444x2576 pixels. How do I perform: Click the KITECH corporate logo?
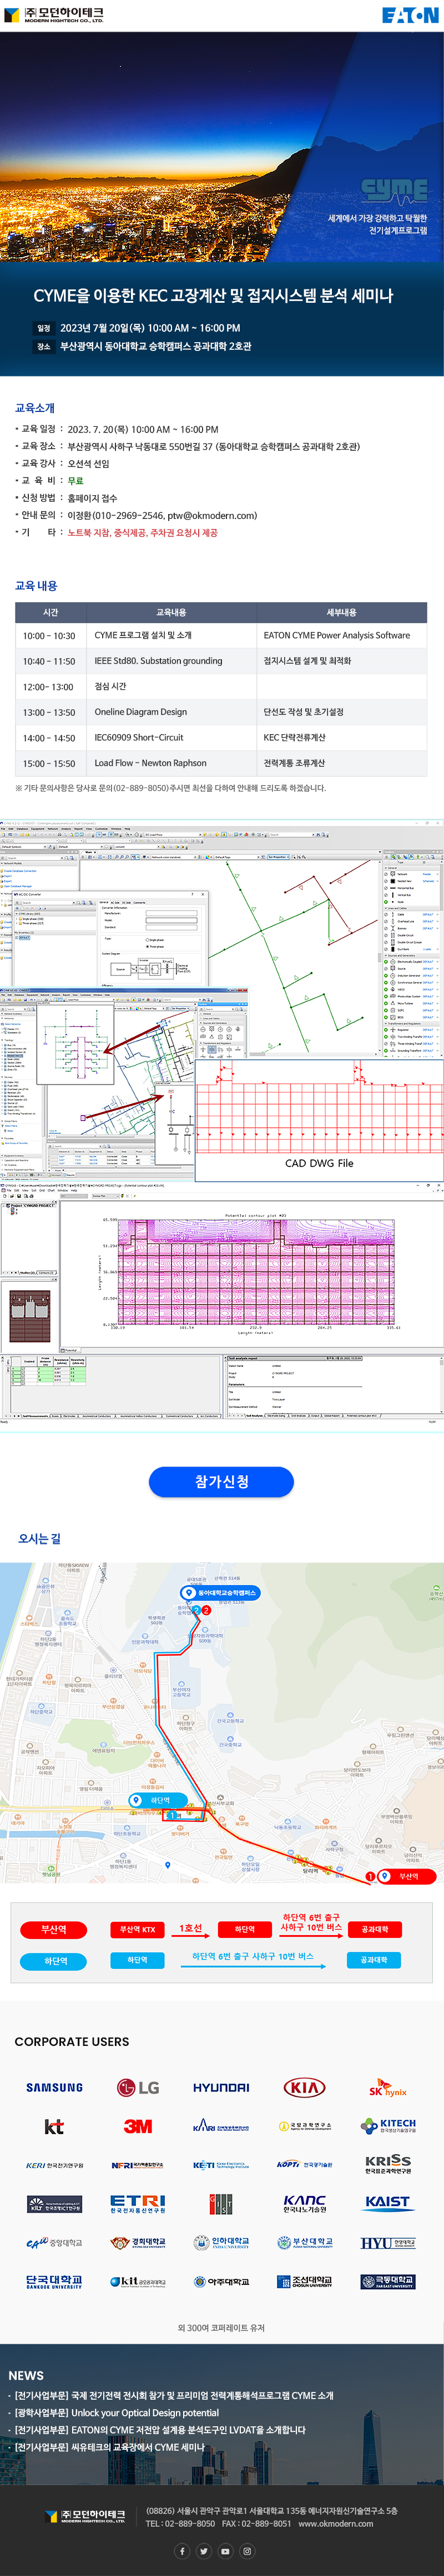pyautogui.click(x=388, y=2126)
